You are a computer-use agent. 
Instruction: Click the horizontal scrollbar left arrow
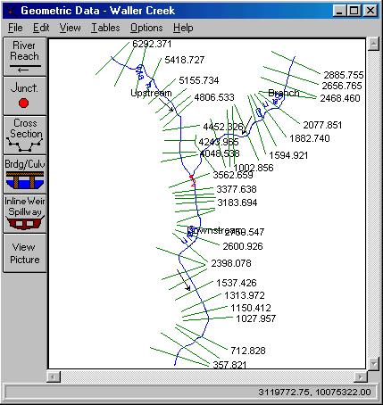tap(54, 377)
